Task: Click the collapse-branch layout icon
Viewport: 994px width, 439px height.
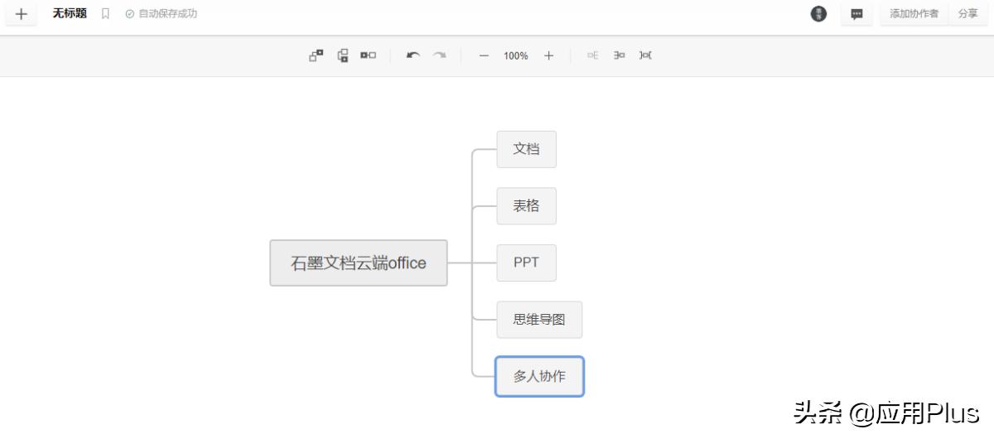Action: 619,55
